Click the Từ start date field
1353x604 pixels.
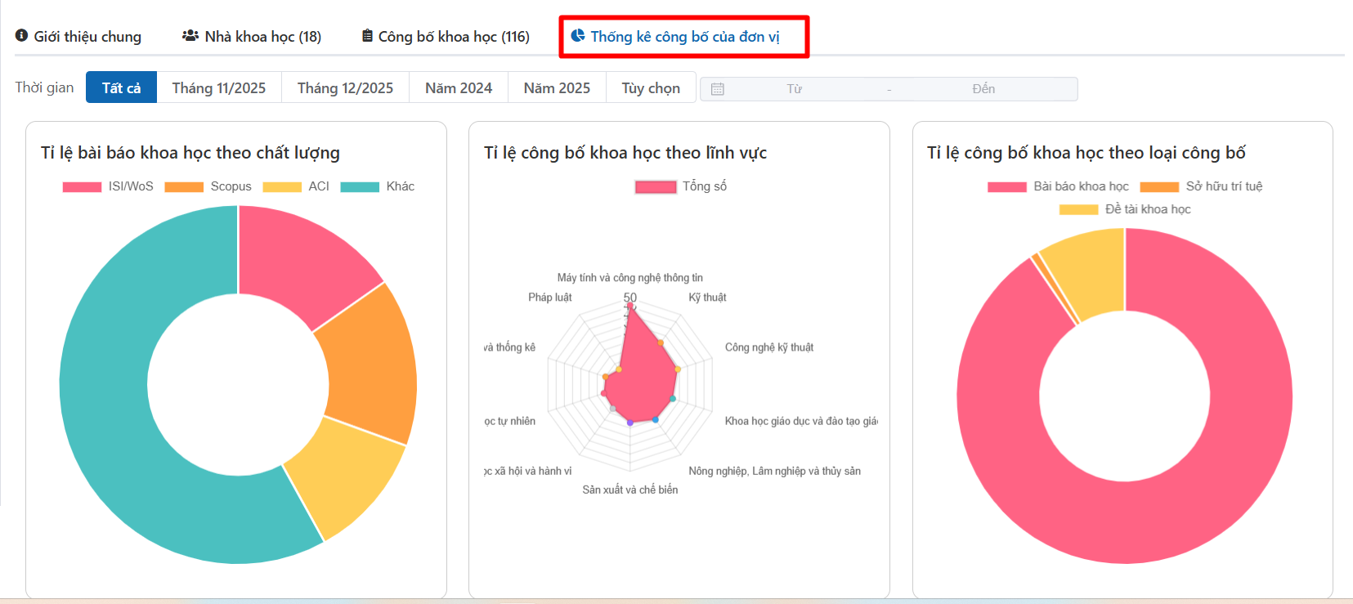pyautogui.click(x=794, y=89)
